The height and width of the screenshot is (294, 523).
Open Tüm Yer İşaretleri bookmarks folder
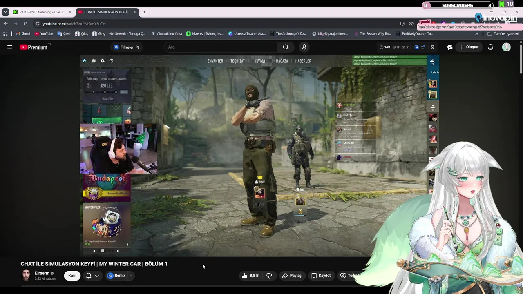point(503,34)
